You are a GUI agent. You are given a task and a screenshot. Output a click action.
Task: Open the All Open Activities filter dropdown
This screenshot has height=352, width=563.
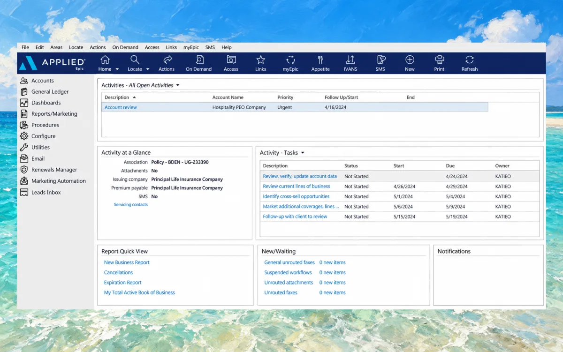pyautogui.click(x=178, y=85)
